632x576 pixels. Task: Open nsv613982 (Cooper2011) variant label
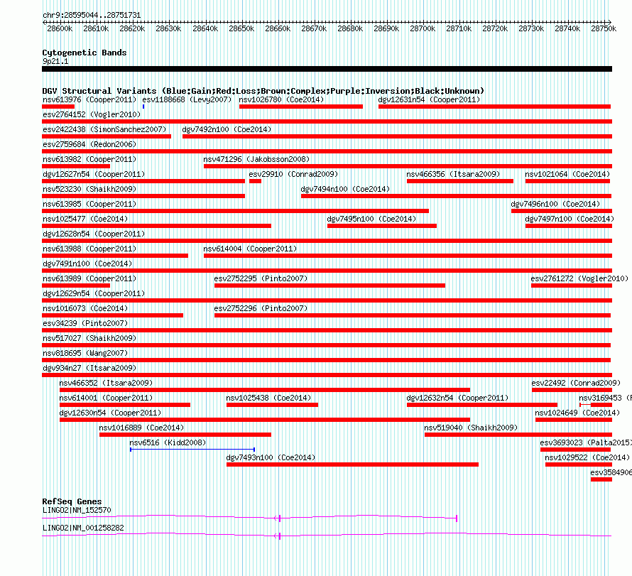pyautogui.click(x=89, y=159)
